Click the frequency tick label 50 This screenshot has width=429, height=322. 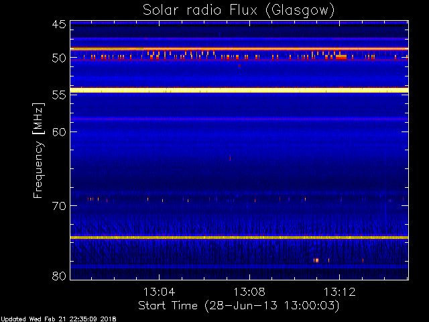tap(59, 58)
